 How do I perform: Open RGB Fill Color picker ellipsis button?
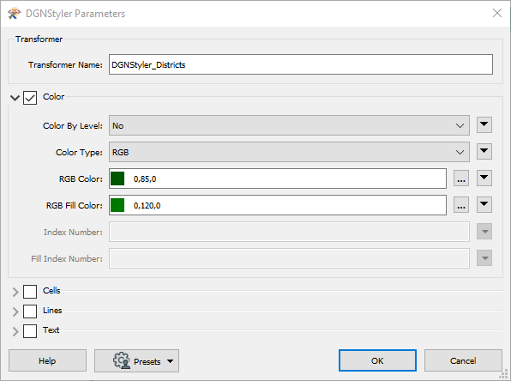point(461,205)
